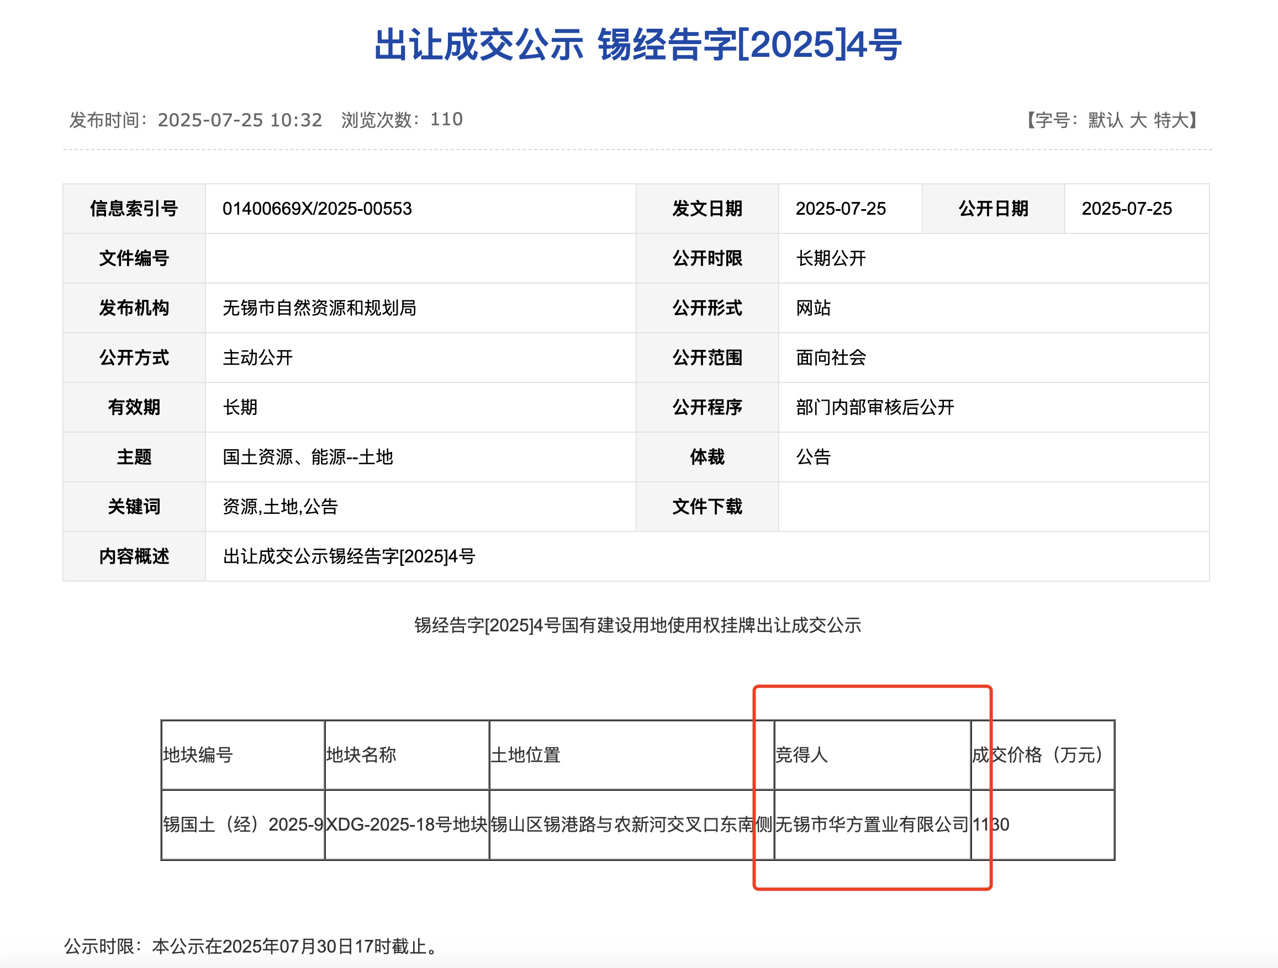
Task: Click the index number 01400669X/2025-00553
Action: [316, 209]
